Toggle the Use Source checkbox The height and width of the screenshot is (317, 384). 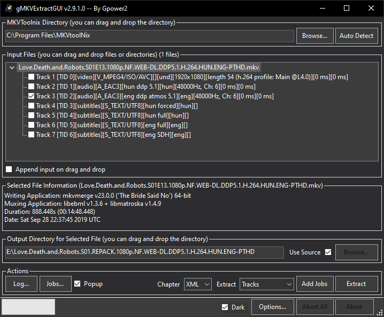tap(328, 252)
